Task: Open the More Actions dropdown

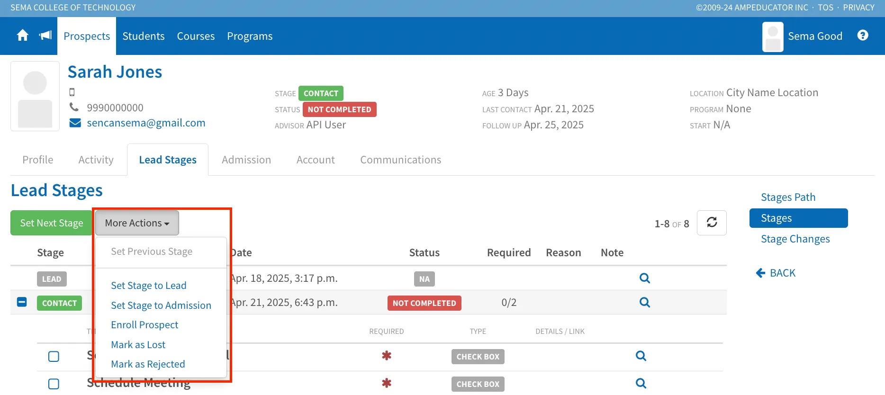Action: pyautogui.click(x=137, y=223)
